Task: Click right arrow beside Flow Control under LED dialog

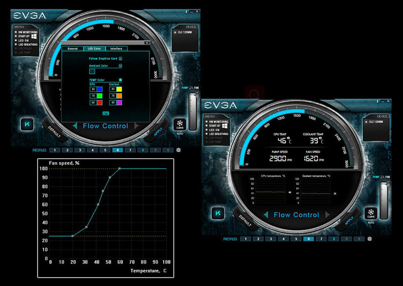Action: tap(136, 126)
